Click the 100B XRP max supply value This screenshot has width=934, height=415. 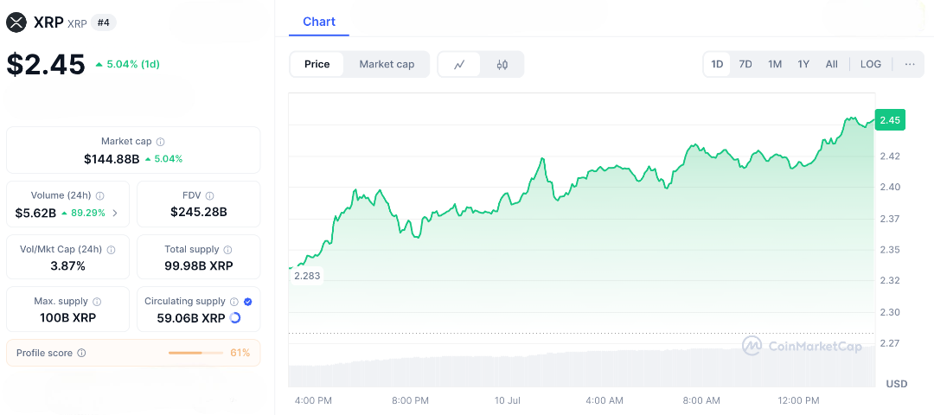pos(68,318)
